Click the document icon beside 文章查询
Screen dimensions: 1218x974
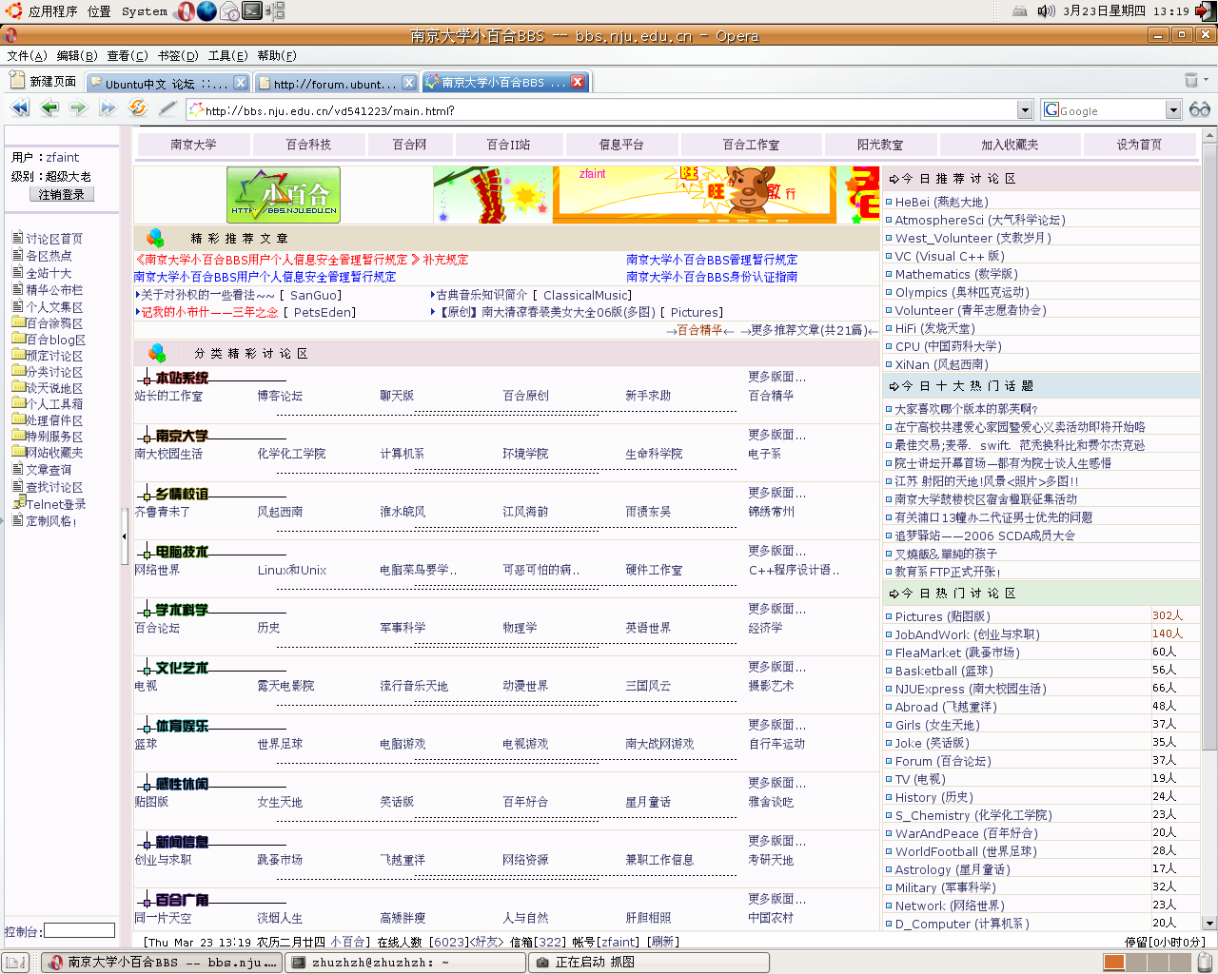[x=17, y=469]
